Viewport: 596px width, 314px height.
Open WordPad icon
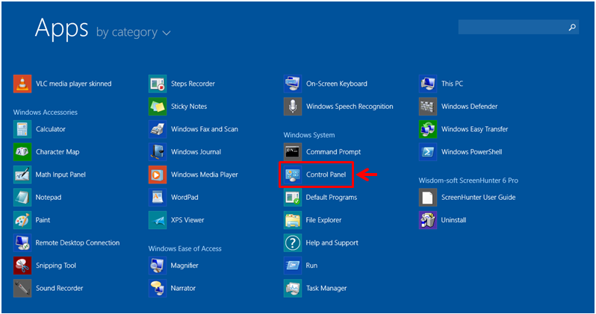click(x=158, y=198)
